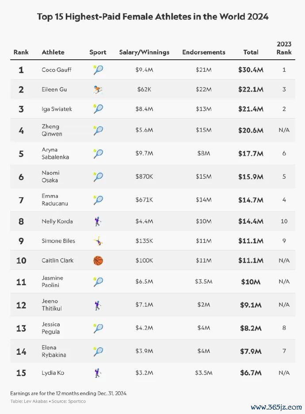Click the Total column header
Viewport: 305px width, 414px height.
(x=251, y=52)
